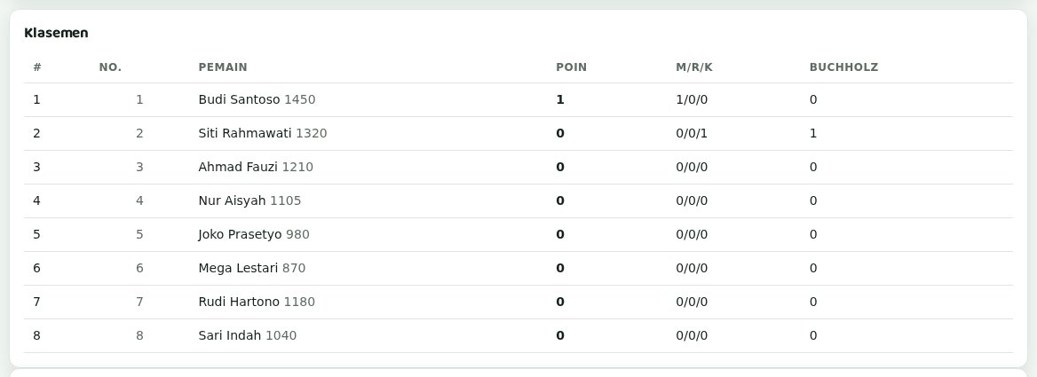Select player Siti Rahmawati 1320
The image size is (1037, 377).
point(263,133)
